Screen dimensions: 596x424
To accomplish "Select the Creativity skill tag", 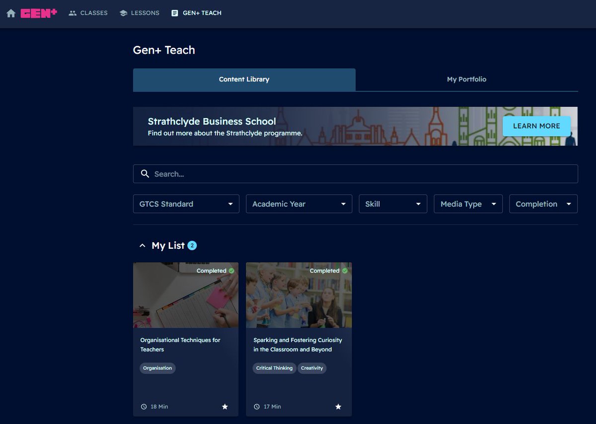I will point(312,368).
